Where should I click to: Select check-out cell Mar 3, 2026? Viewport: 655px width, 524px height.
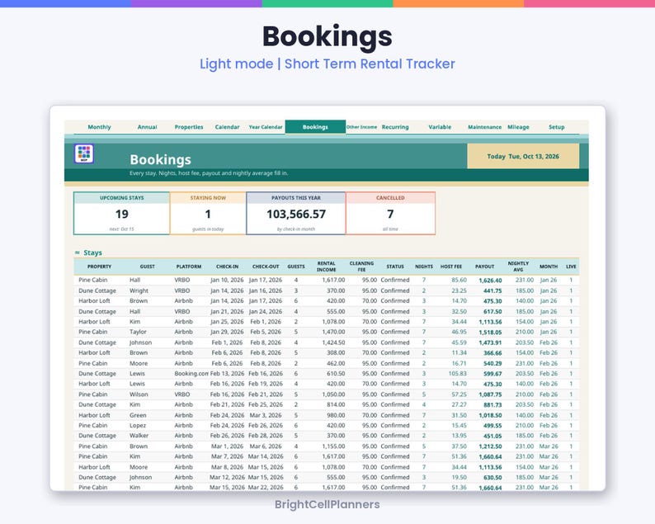point(266,415)
